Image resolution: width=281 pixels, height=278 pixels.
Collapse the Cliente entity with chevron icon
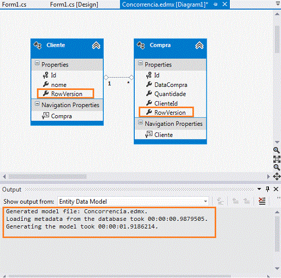point(96,45)
